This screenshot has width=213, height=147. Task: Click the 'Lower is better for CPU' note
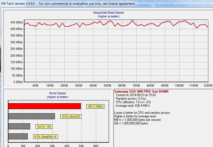[142, 113]
